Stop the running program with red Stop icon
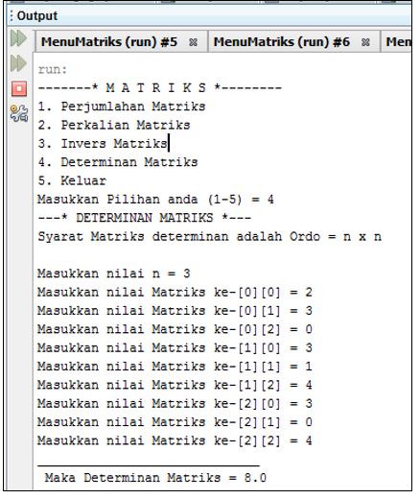This screenshot has height=499, width=420. (19, 88)
